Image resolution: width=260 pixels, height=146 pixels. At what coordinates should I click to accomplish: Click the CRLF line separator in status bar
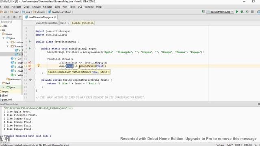[238, 145]
